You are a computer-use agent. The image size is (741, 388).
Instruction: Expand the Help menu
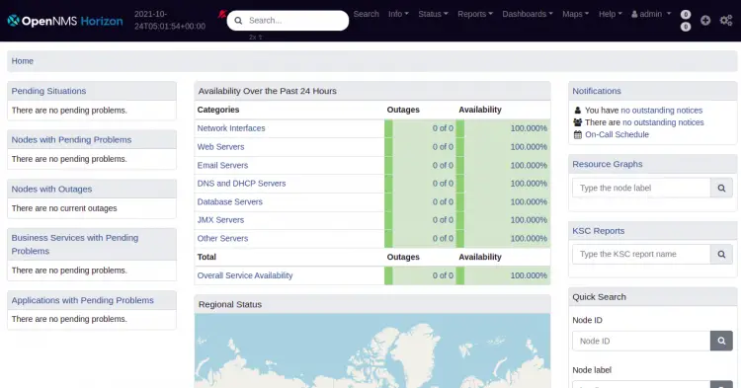point(611,14)
